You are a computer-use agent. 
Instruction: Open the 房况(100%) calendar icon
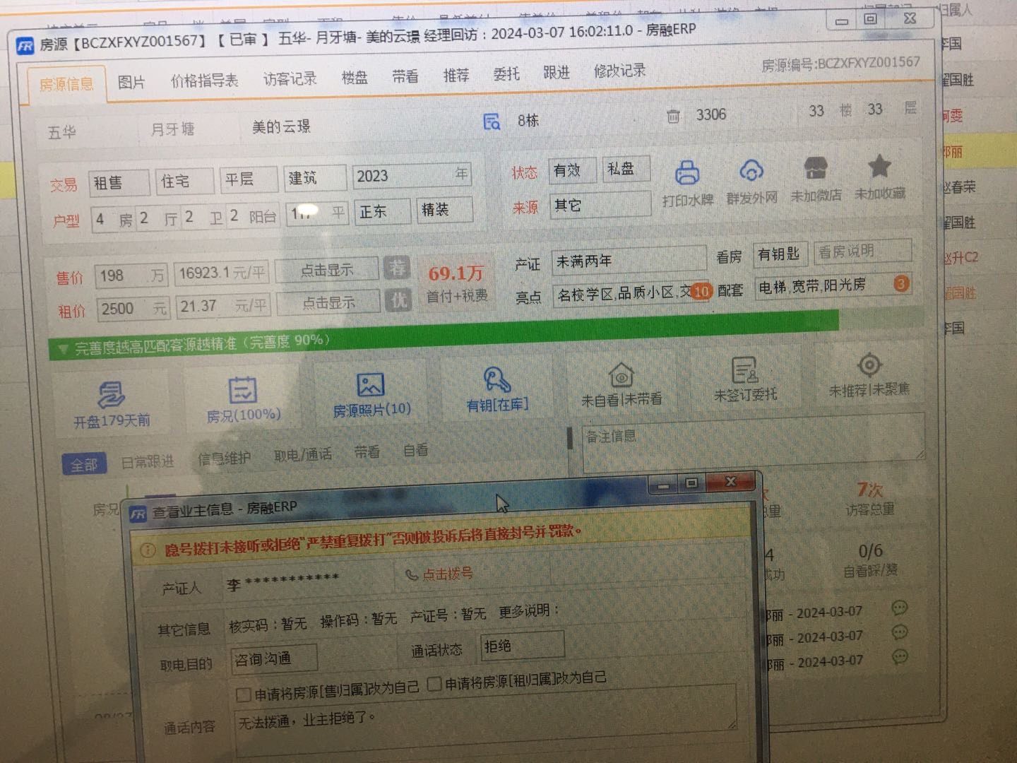click(x=242, y=389)
